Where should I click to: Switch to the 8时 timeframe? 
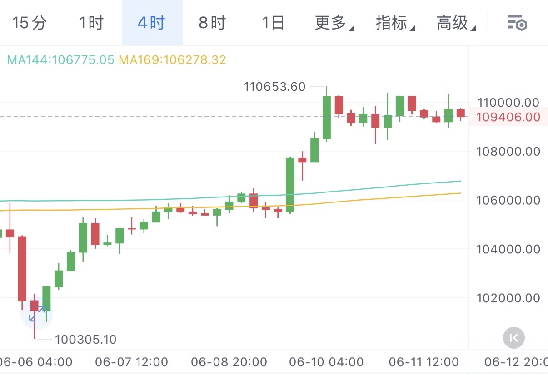[x=212, y=22]
